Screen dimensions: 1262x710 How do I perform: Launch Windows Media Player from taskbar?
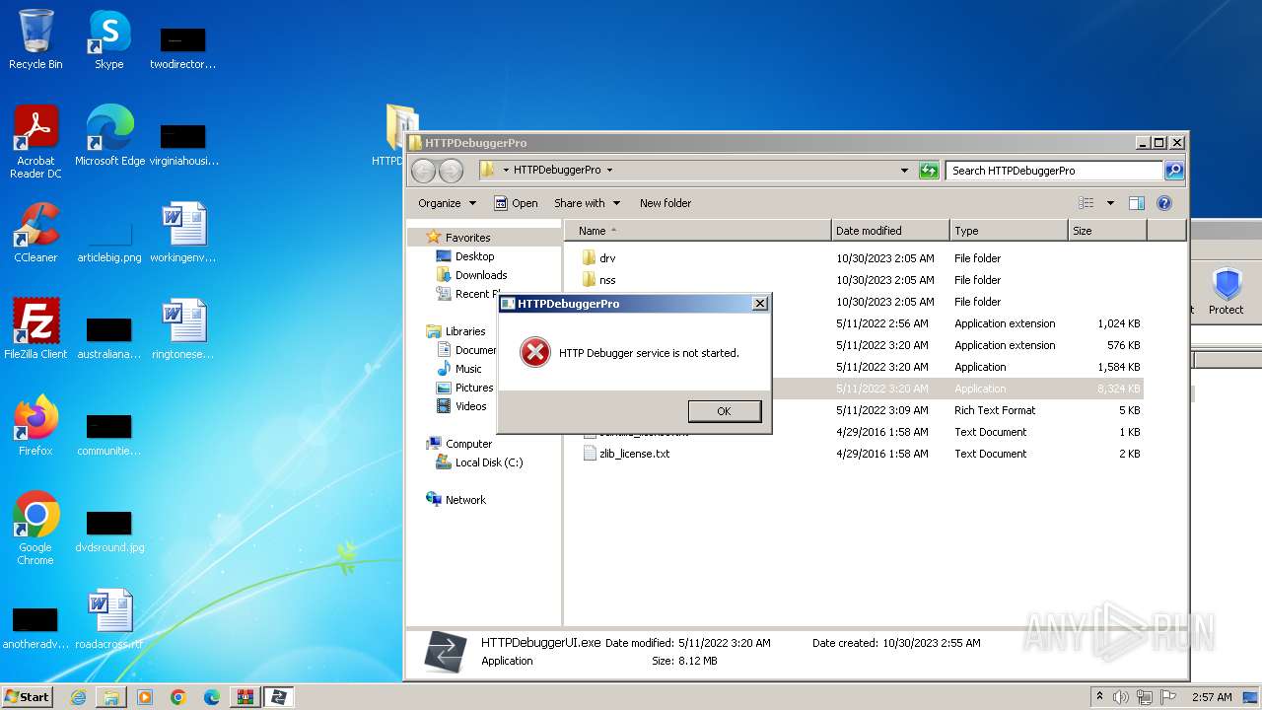coord(145,697)
